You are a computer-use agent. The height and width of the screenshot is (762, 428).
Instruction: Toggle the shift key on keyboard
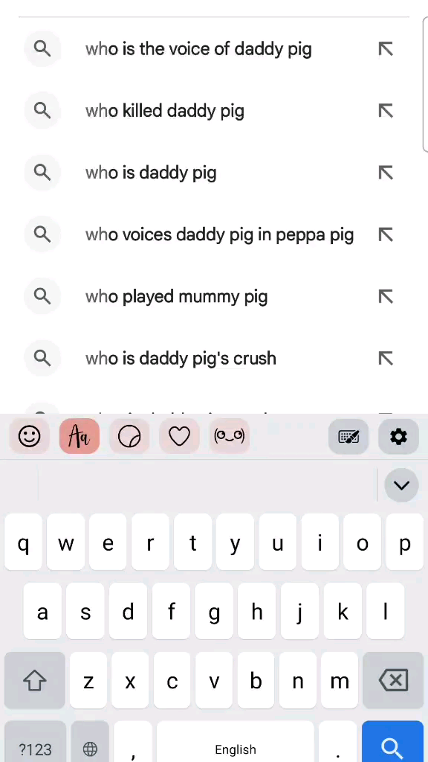pyautogui.click(x=35, y=680)
